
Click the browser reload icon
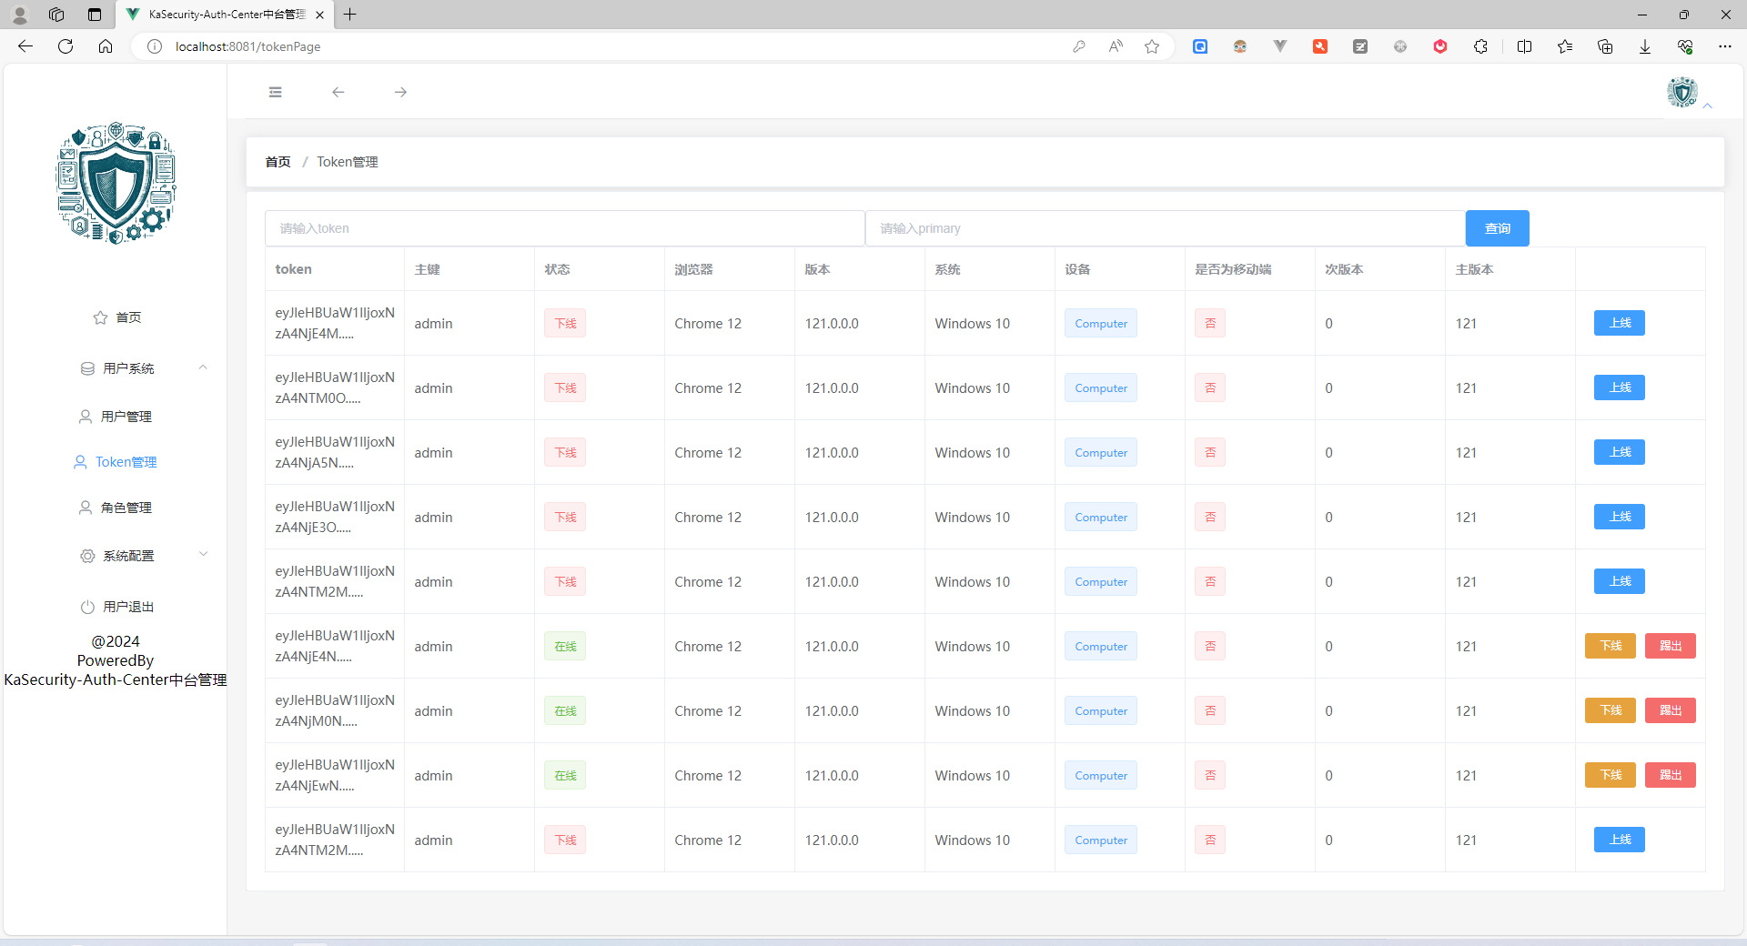(66, 46)
